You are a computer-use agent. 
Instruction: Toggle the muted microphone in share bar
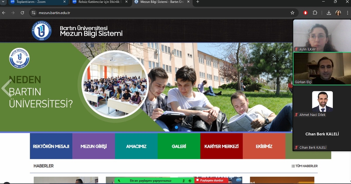(184, 181)
